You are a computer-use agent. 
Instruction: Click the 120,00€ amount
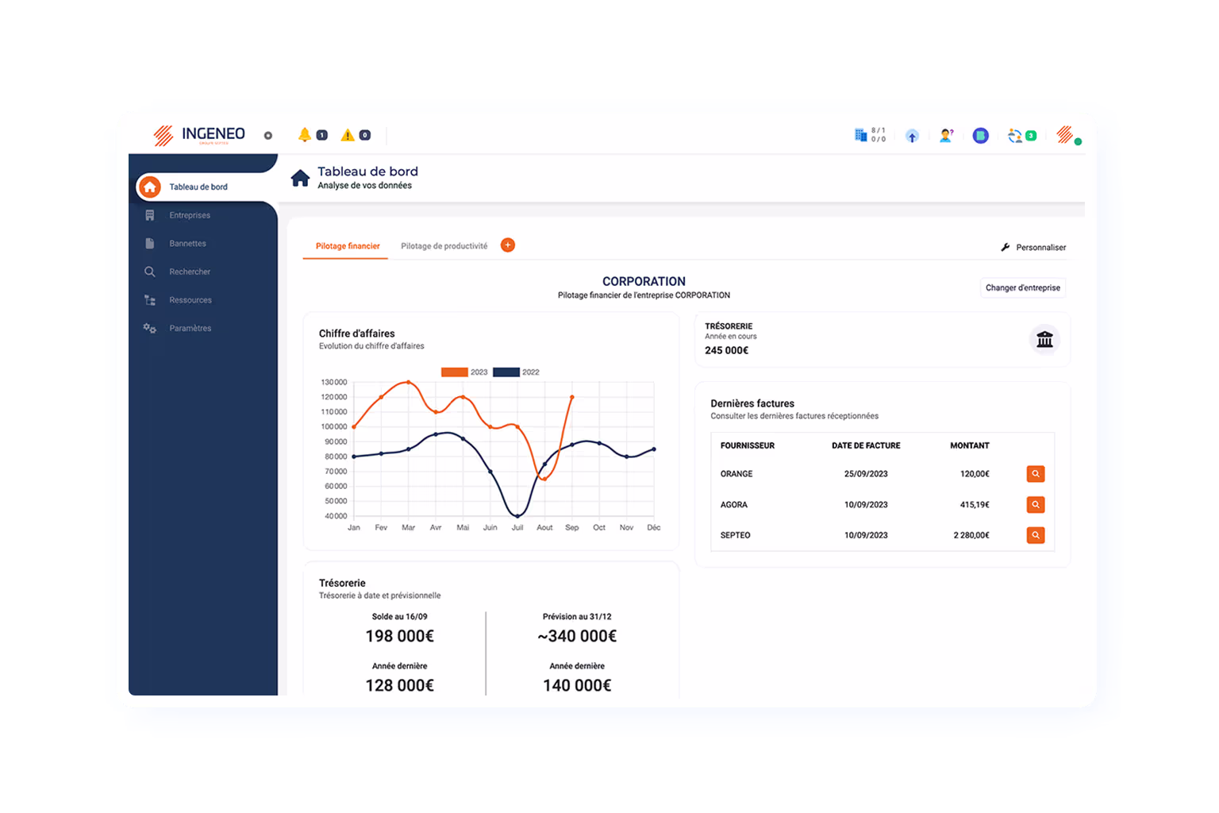coord(975,474)
